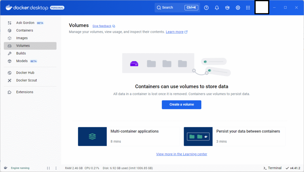Screen dimensions: 304x172
Task: Click the BETA badge next to Ask Gordon
Action: 40,23
